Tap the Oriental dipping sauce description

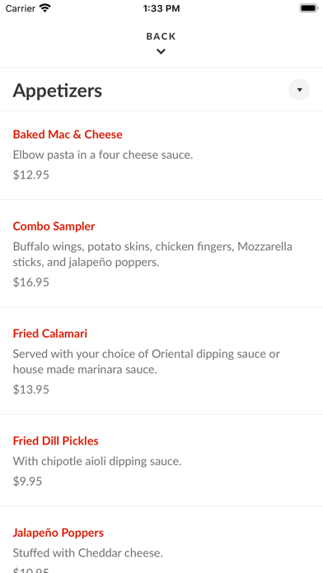(147, 361)
